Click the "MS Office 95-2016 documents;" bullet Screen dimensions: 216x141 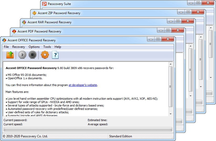click(26, 75)
